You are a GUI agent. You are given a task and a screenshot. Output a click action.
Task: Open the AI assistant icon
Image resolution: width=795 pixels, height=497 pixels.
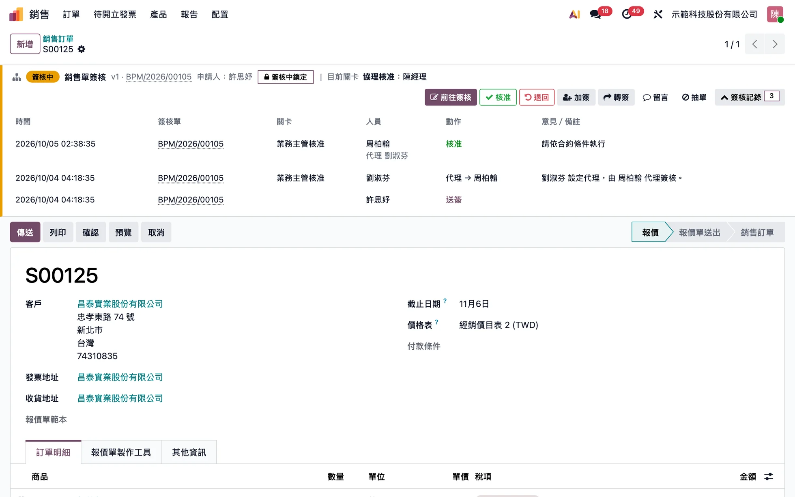[x=574, y=15]
